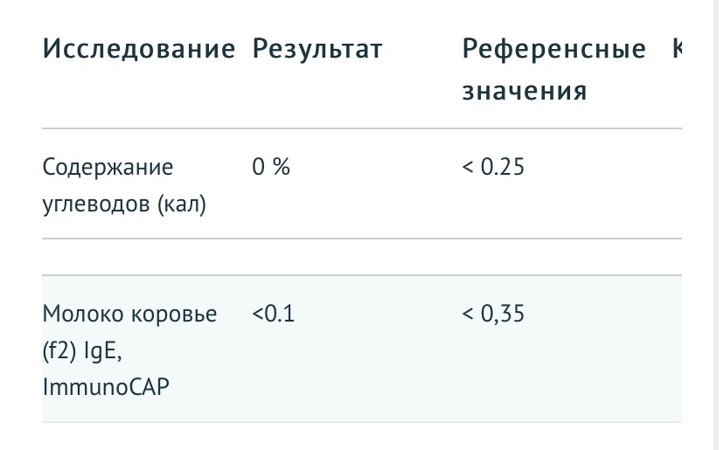Click the empty fourth-column cell in the milk row

pyautogui.click(x=673, y=349)
